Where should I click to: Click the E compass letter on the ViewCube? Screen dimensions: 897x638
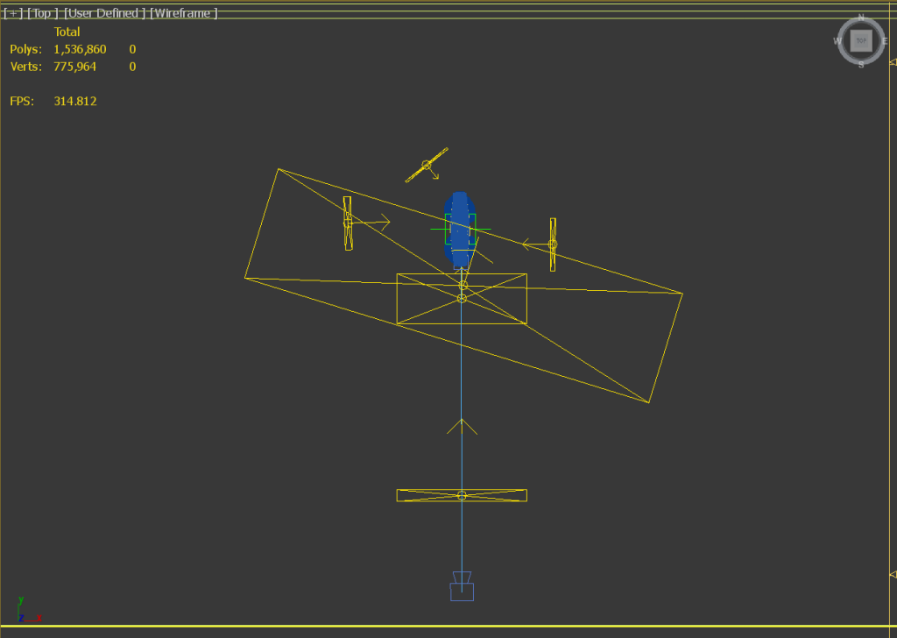(885, 41)
